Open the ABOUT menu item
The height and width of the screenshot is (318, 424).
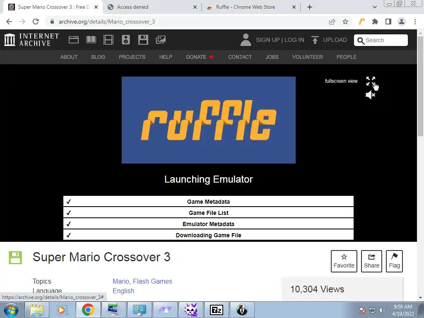click(69, 57)
